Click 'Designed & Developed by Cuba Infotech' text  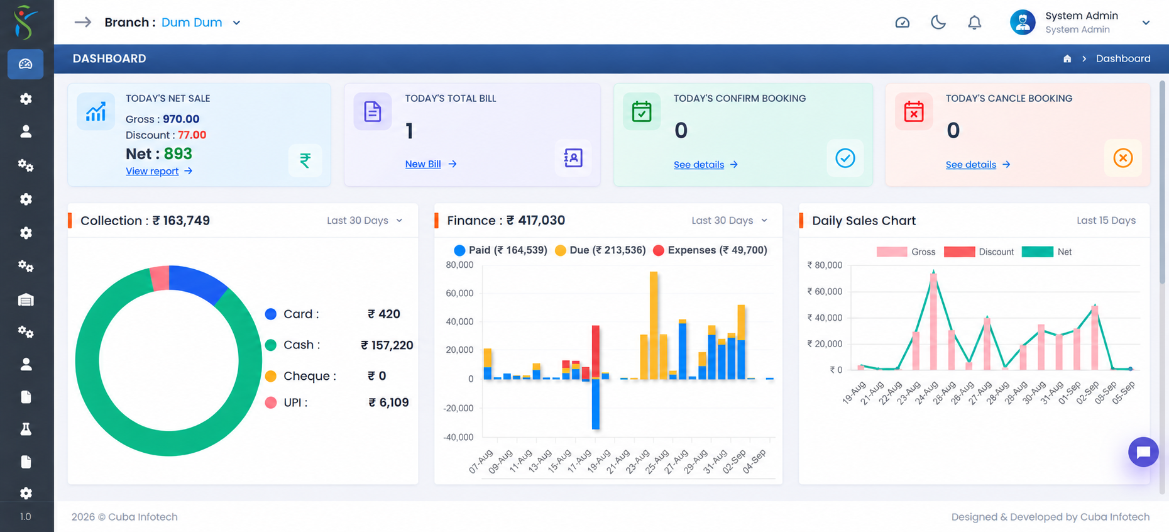[x=1050, y=517]
